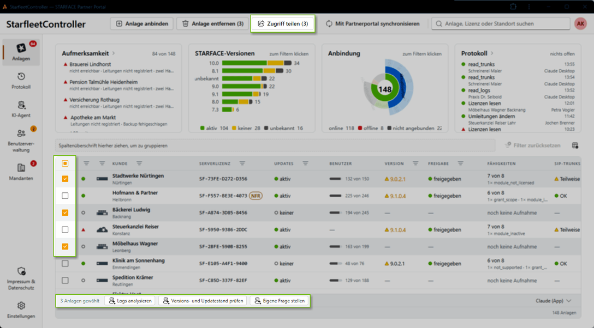The width and height of the screenshot is (594, 328).
Task: Run Logs analysieren for selected Anlagen
Action: tap(130, 301)
